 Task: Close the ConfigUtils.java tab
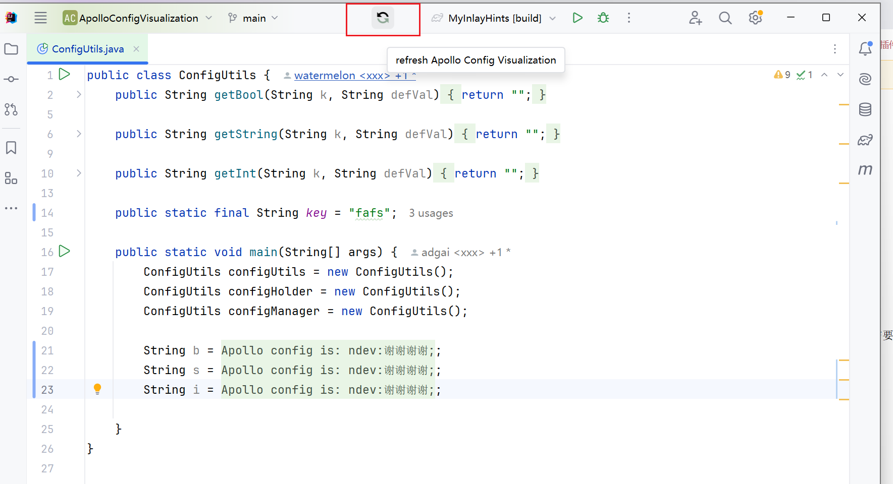pyautogui.click(x=136, y=49)
